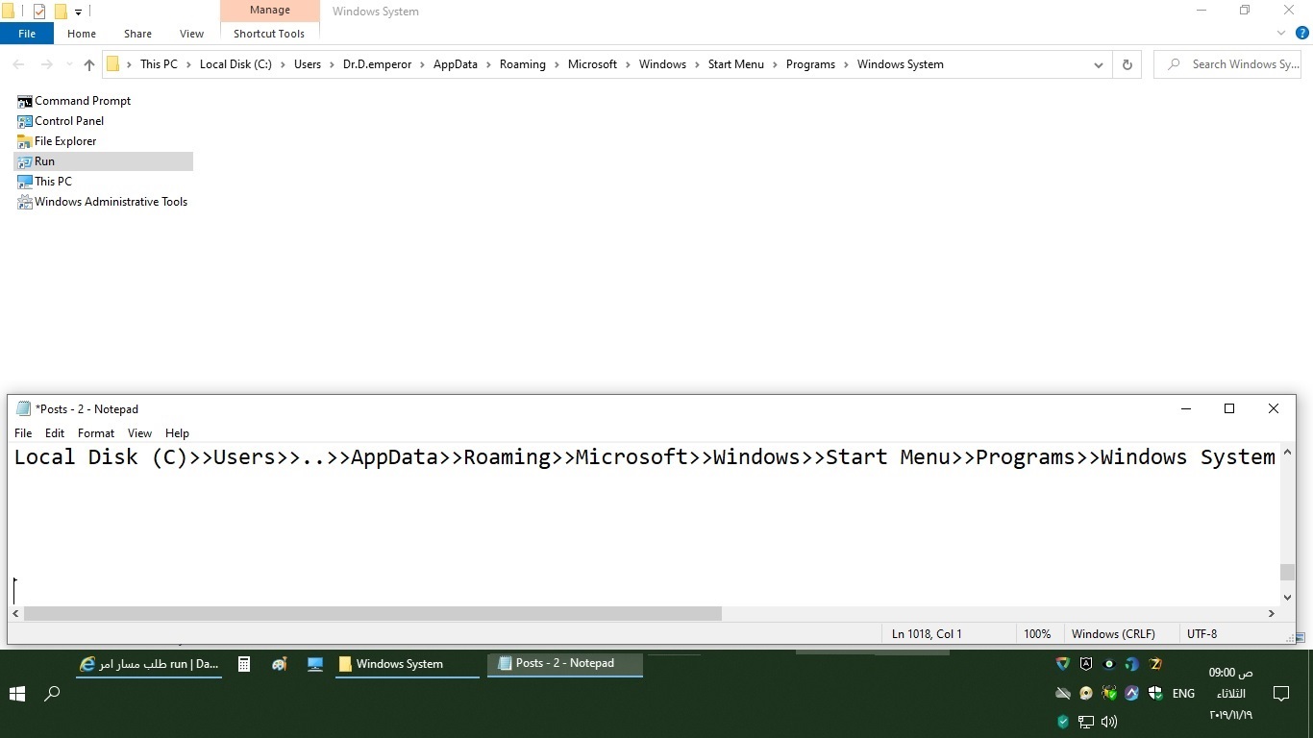The height and width of the screenshot is (738, 1313).
Task: Click the Properties icon in Quick Access Toolbar
Action: 39,12
